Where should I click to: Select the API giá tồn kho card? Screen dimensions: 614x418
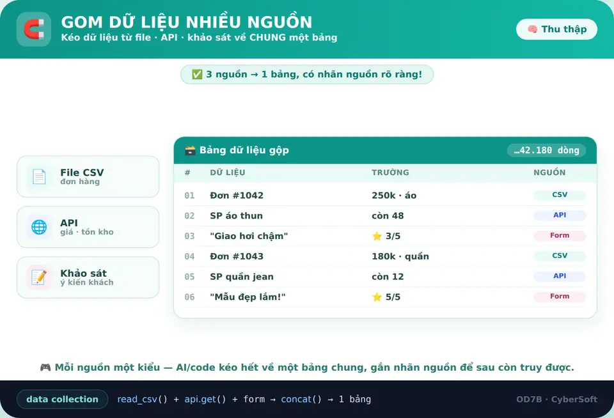(x=88, y=227)
